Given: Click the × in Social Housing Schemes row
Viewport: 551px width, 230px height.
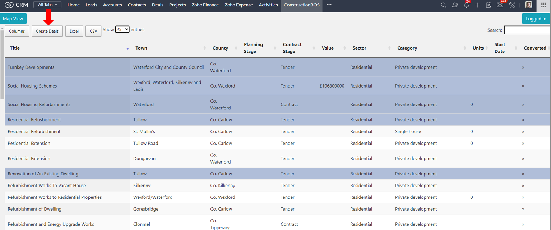Looking at the screenshot, I should point(523,86).
